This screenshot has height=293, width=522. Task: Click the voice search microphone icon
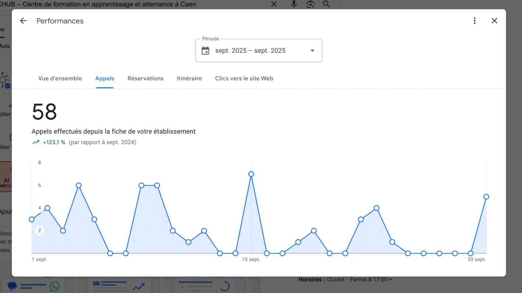[293, 4]
